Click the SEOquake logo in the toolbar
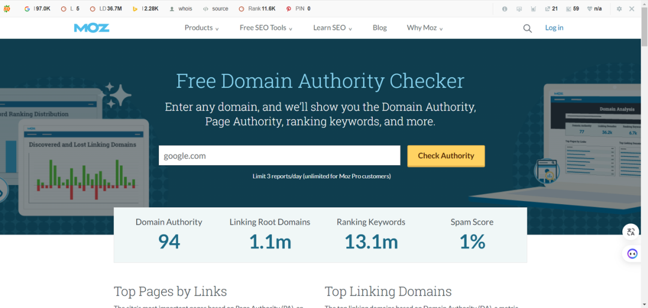Screen dimensions: 648x308 7,8
